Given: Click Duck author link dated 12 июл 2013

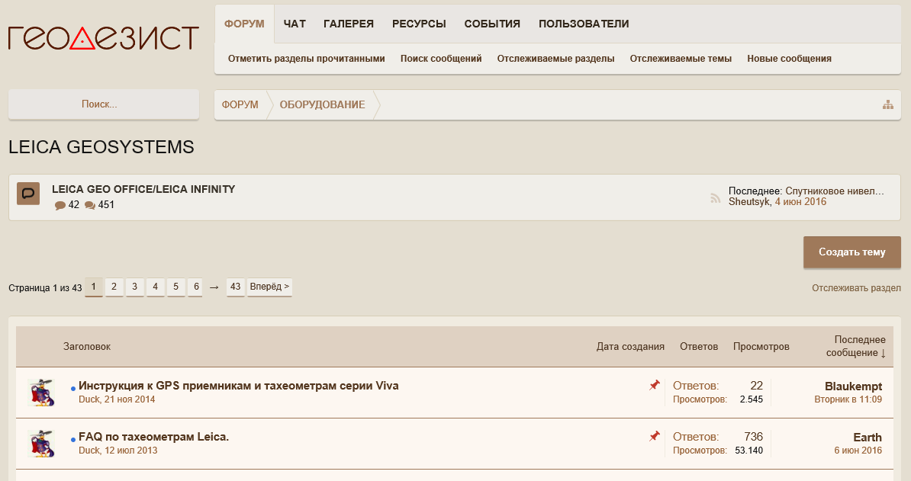Looking at the screenshot, I should coord(89,451).
